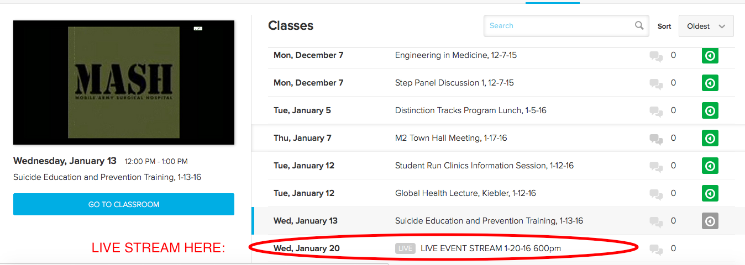Open comments for the M2 Town Hall Meeting
Image resolution: width=745 pixels, height=265 pixels.
(657, 139)
